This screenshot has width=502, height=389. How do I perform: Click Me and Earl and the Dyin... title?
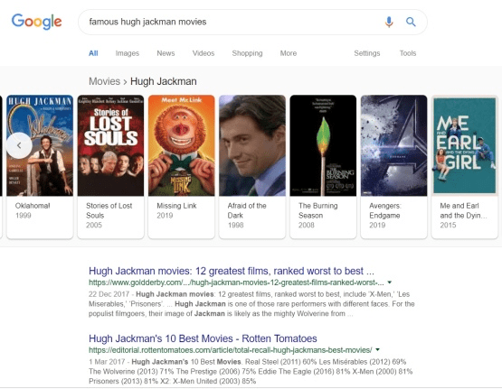click(x=463, y=211)
